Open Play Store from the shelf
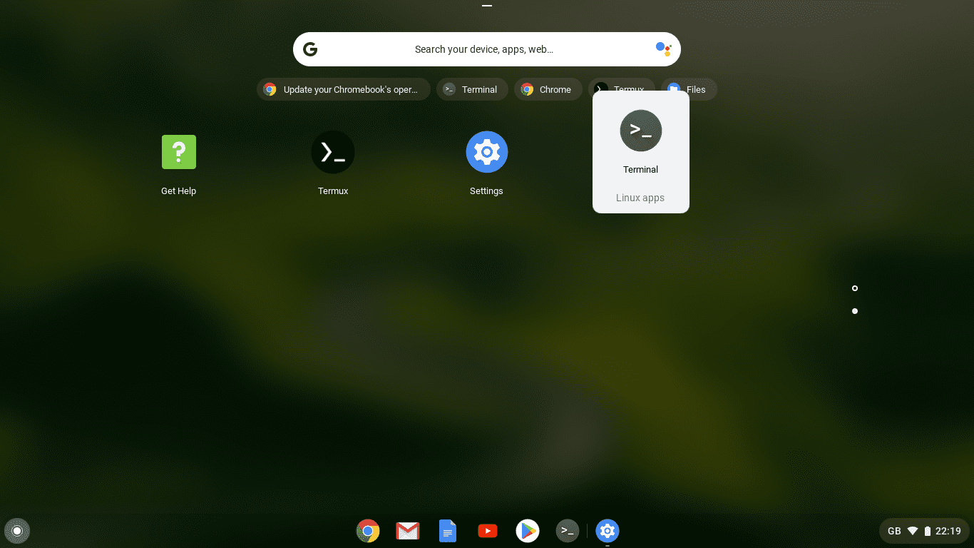 point(528,531)
